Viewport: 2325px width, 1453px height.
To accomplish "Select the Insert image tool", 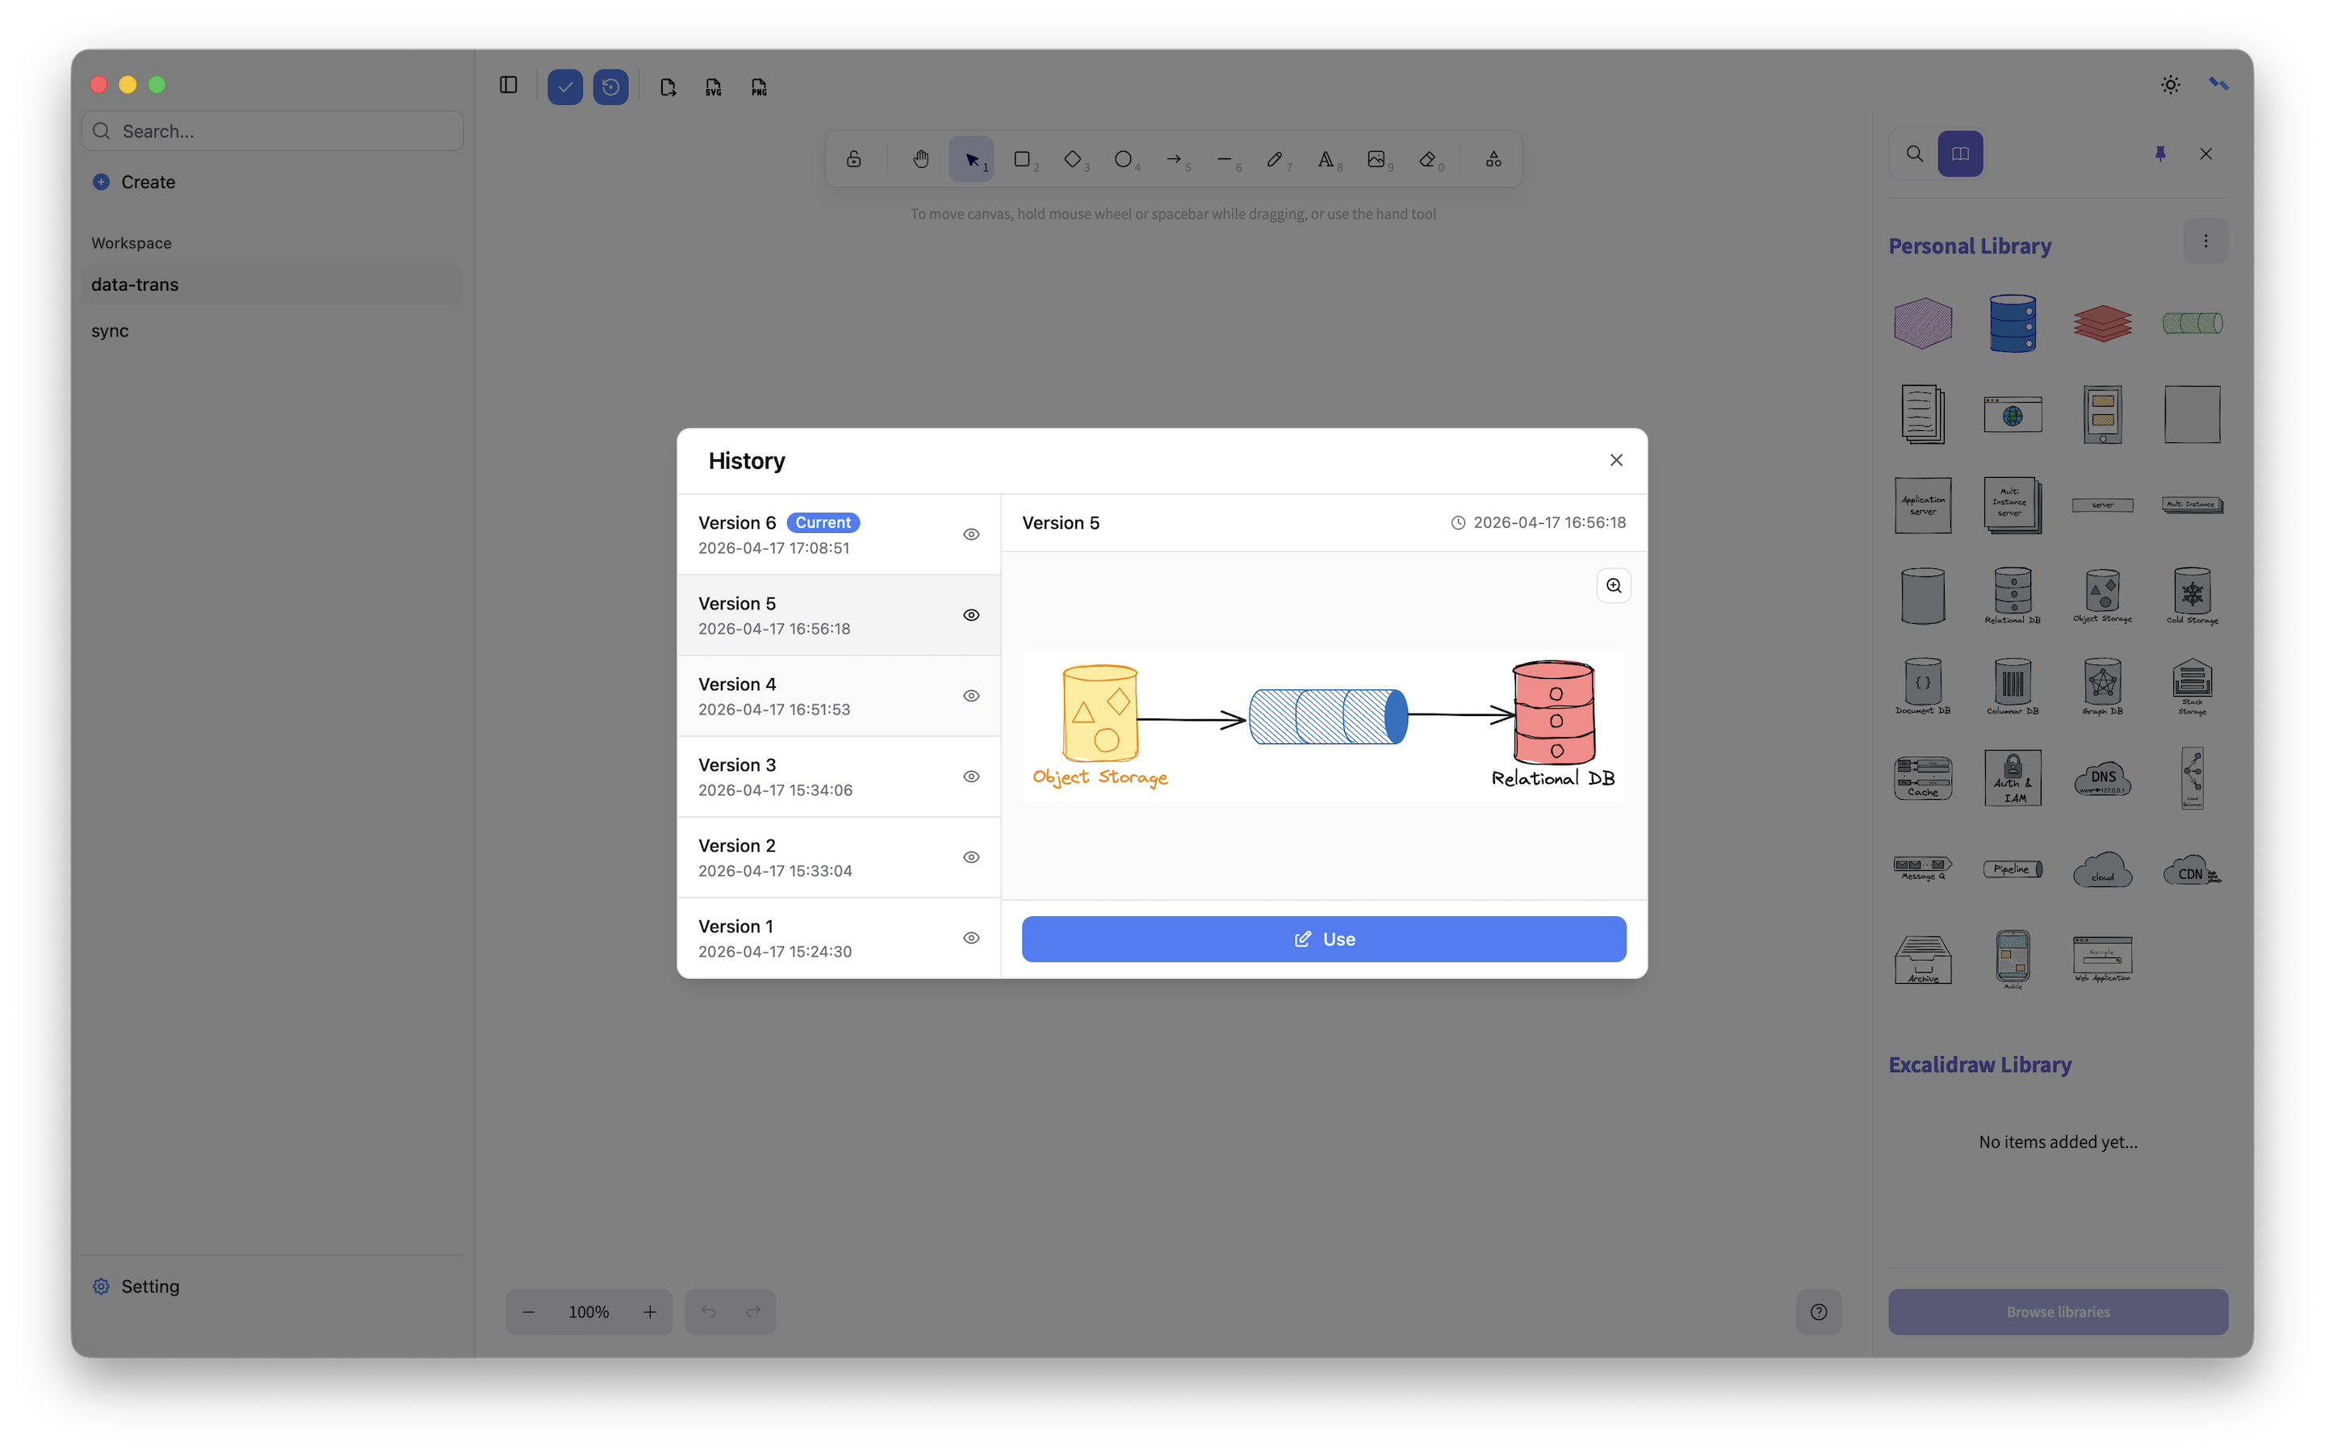I will click(1376, 160).
